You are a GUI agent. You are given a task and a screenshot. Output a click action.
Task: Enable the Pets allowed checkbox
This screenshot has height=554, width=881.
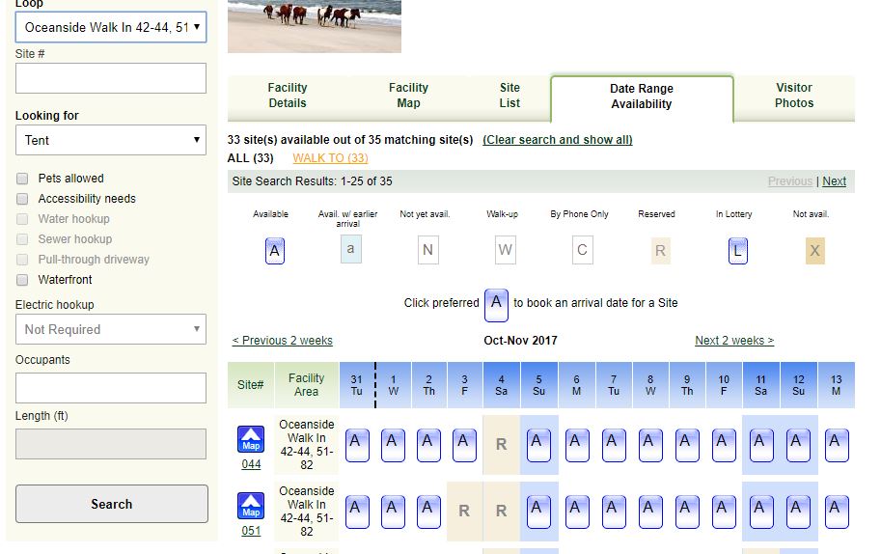click(x=22, y=179)
